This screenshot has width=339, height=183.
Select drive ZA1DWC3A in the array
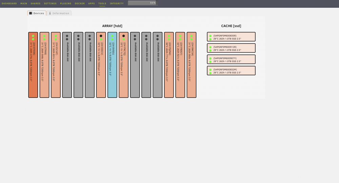(x=192, y=65)
